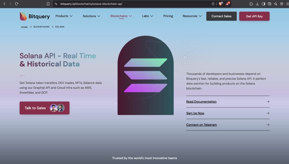Open the Leo AI sparkle icon
This screenshot has height=164, width=289.
click(x=275, y=4)
